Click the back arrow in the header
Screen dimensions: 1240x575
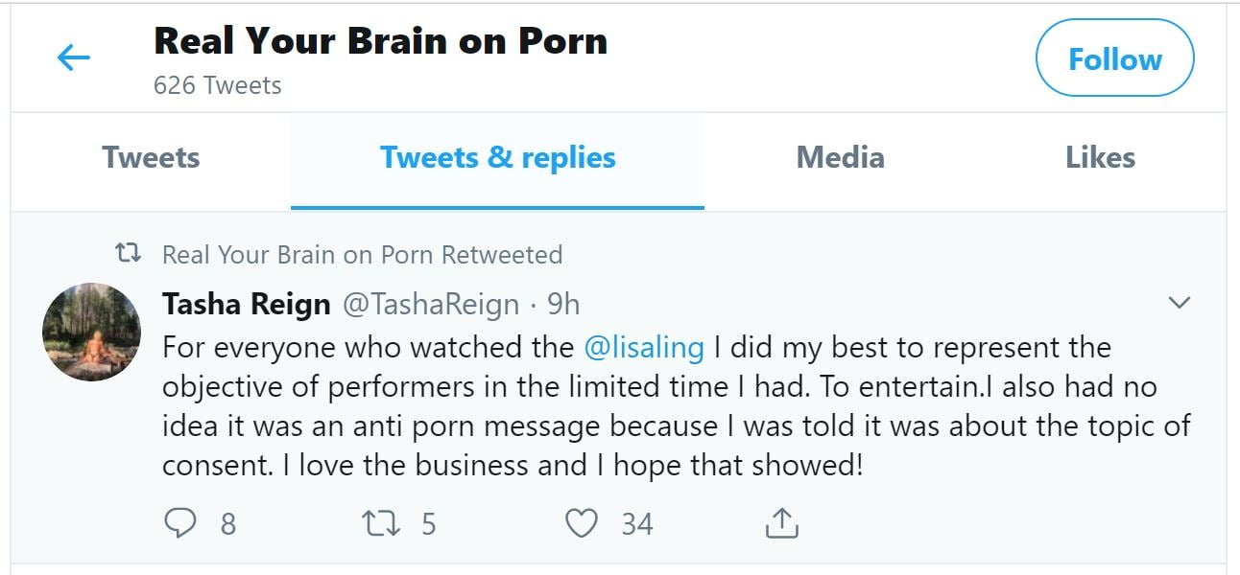point(74,58)
